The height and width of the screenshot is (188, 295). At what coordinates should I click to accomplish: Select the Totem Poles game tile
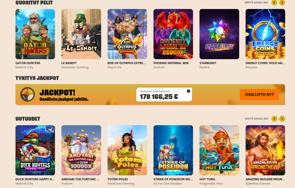pyautogui.click(x=127, y=150)
